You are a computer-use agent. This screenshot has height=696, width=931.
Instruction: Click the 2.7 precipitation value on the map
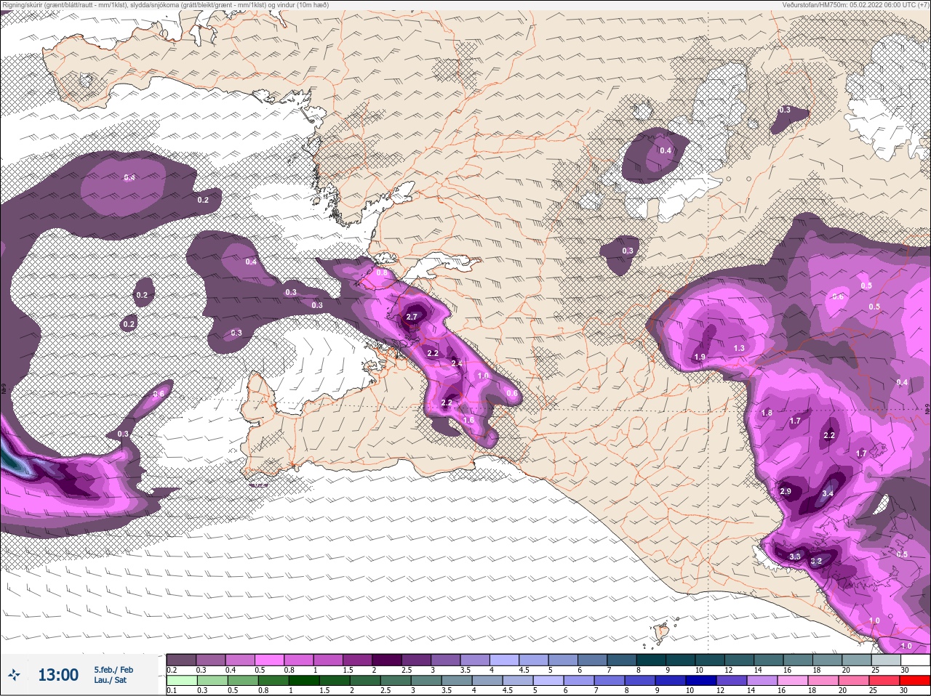tap(412, 317)
